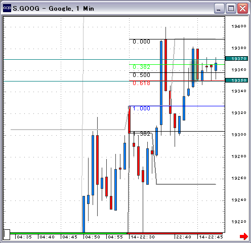Click the 19260 price scale value
The height and width of the screenshot is (243, 251).
(239, 178)
